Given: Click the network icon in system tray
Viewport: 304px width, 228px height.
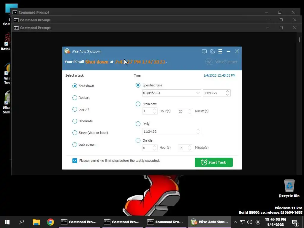Looking at the screenshot, I should pos(242,222).
